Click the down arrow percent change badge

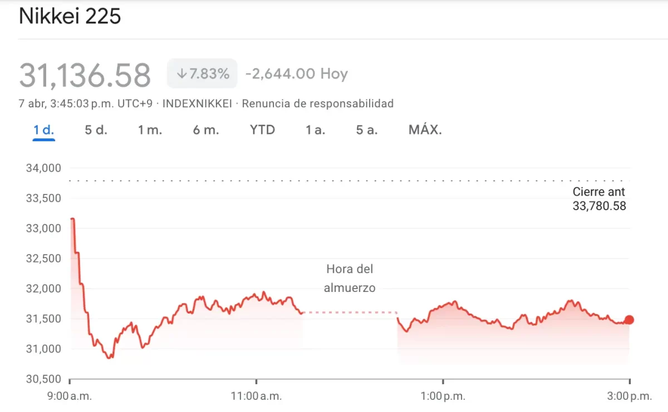203,73
